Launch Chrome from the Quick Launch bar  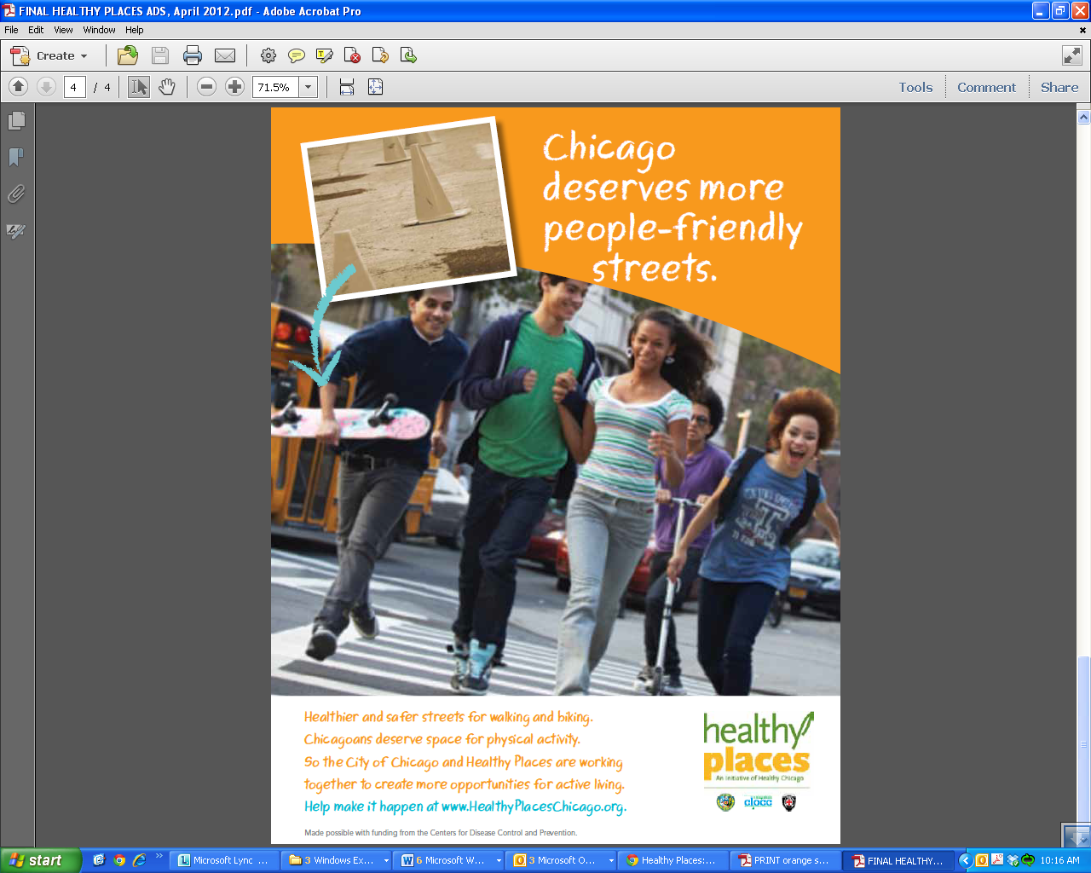[119, 860]
